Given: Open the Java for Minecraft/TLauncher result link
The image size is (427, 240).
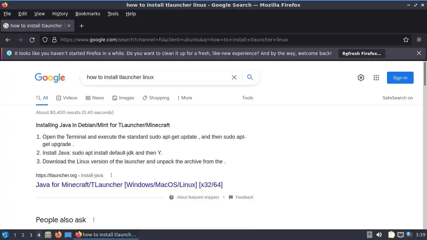Looking at the screenshot, I should 129,185.
